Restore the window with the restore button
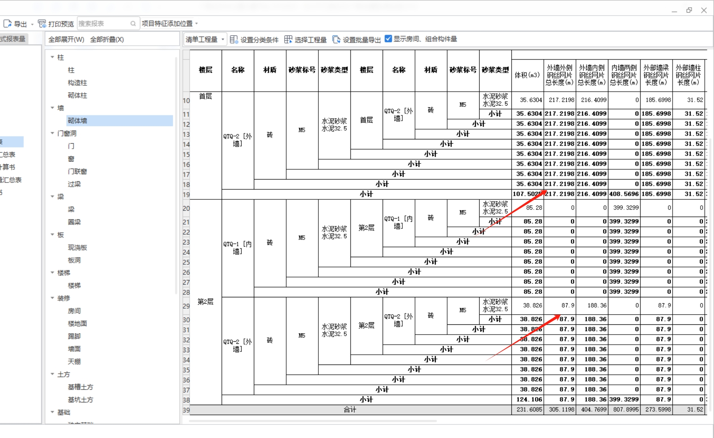Viewport: 714px width, 438px height. pos(689,10)
